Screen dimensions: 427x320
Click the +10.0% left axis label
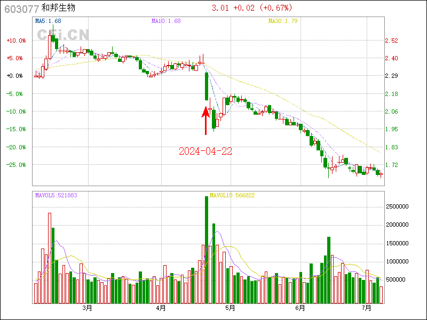[15, 41]
